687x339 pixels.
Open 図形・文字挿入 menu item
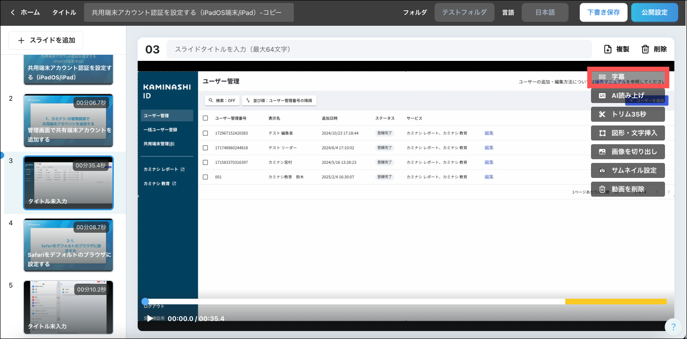[x=628, y=133]
